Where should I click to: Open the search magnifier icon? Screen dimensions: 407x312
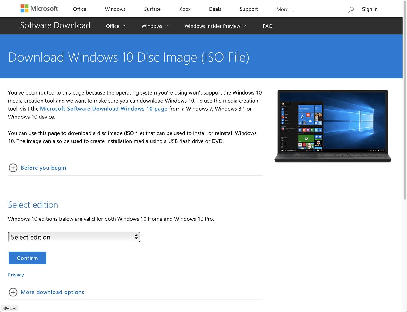click(351, 10)
